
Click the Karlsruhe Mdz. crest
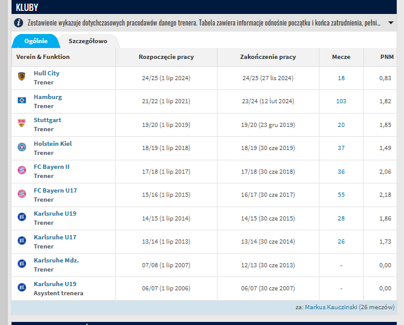(x=22, y=264)
